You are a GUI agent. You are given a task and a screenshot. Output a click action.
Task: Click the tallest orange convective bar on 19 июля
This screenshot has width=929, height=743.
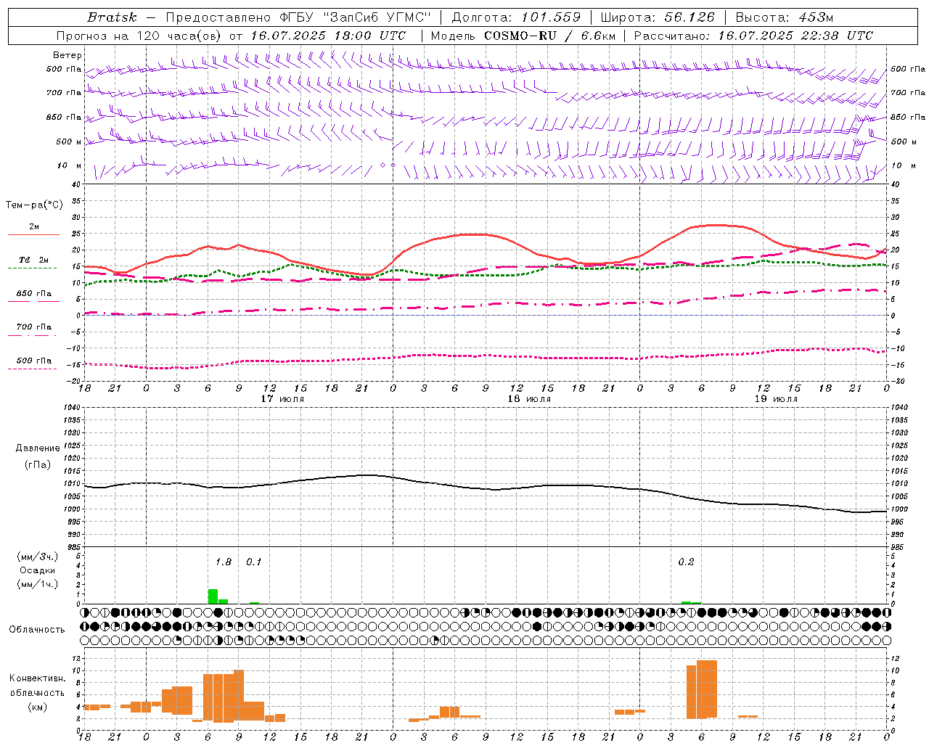tap(706, 689)
